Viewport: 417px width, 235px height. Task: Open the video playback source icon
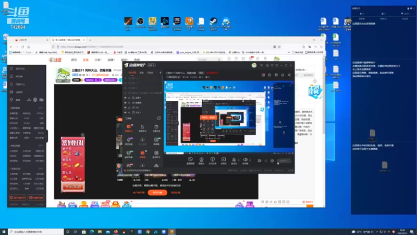[224, 160]
